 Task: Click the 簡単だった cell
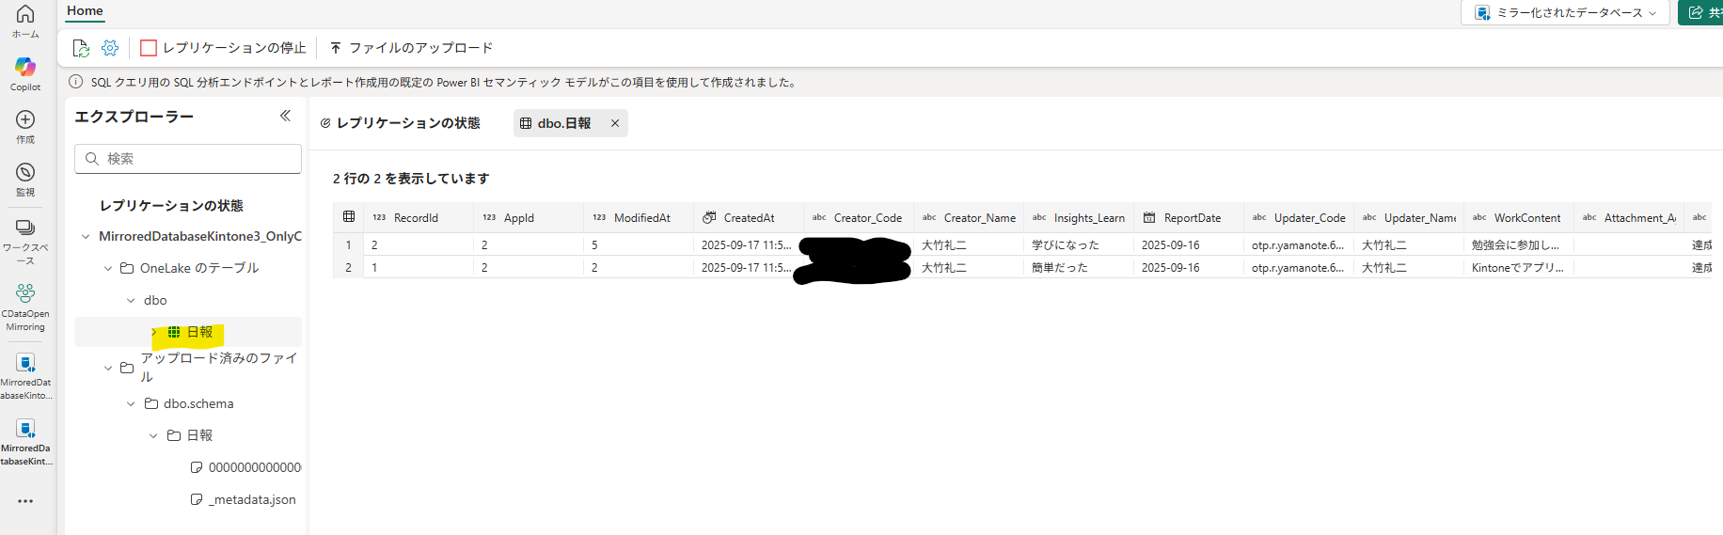(1079, 268)
